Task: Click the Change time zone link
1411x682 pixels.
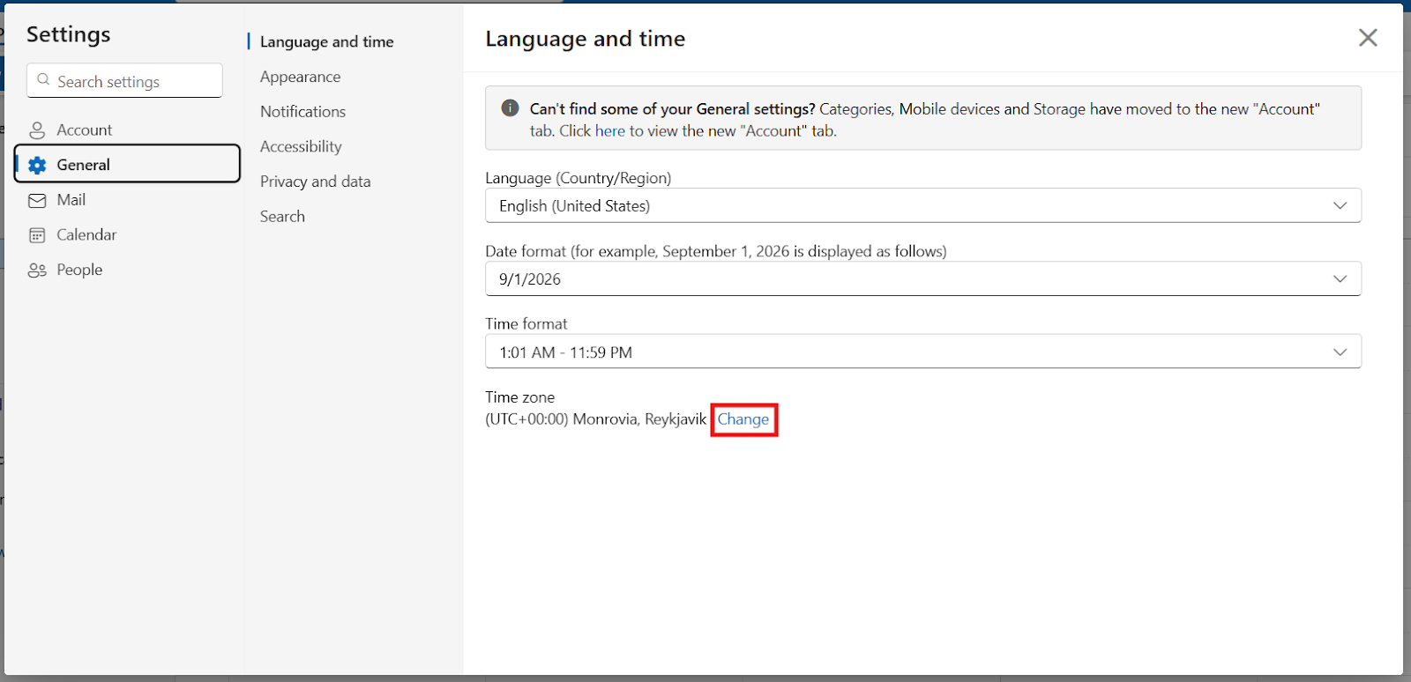Action: pyautogui.click(x=743, y=419)
